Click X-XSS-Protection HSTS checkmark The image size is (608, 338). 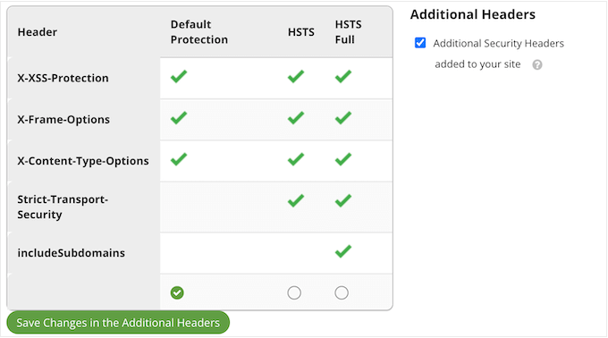pos(296,76)
